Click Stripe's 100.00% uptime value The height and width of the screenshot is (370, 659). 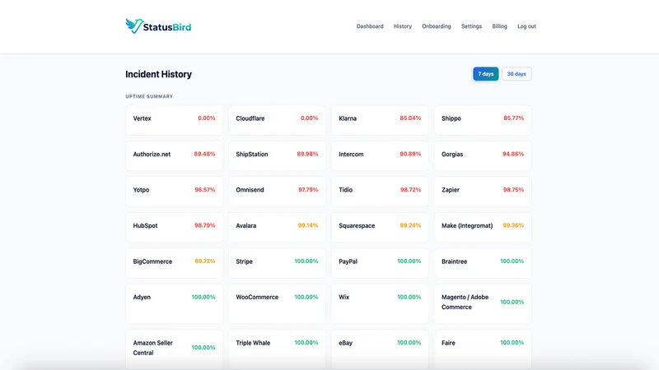click(306, 261)
